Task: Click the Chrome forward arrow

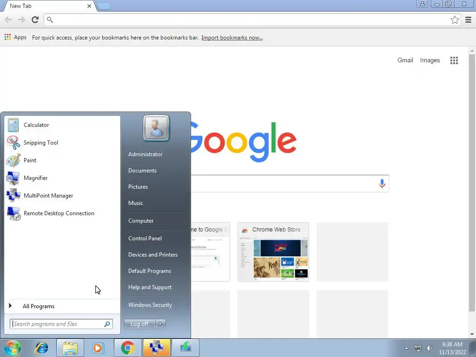Action: (21, 20)
